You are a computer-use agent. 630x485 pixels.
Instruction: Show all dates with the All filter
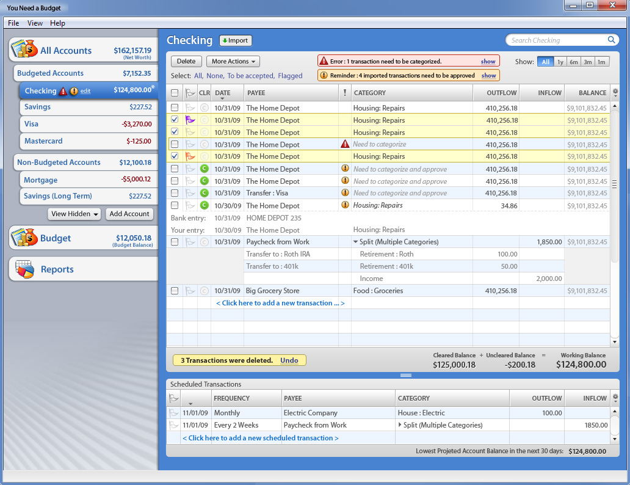pos(545,62)
